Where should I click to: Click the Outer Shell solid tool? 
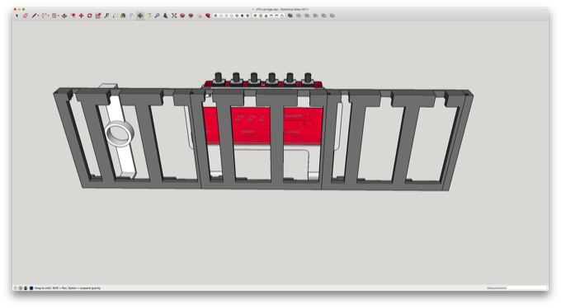point(290,16)
